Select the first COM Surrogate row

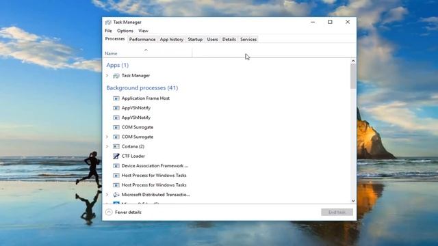[227, 127]
